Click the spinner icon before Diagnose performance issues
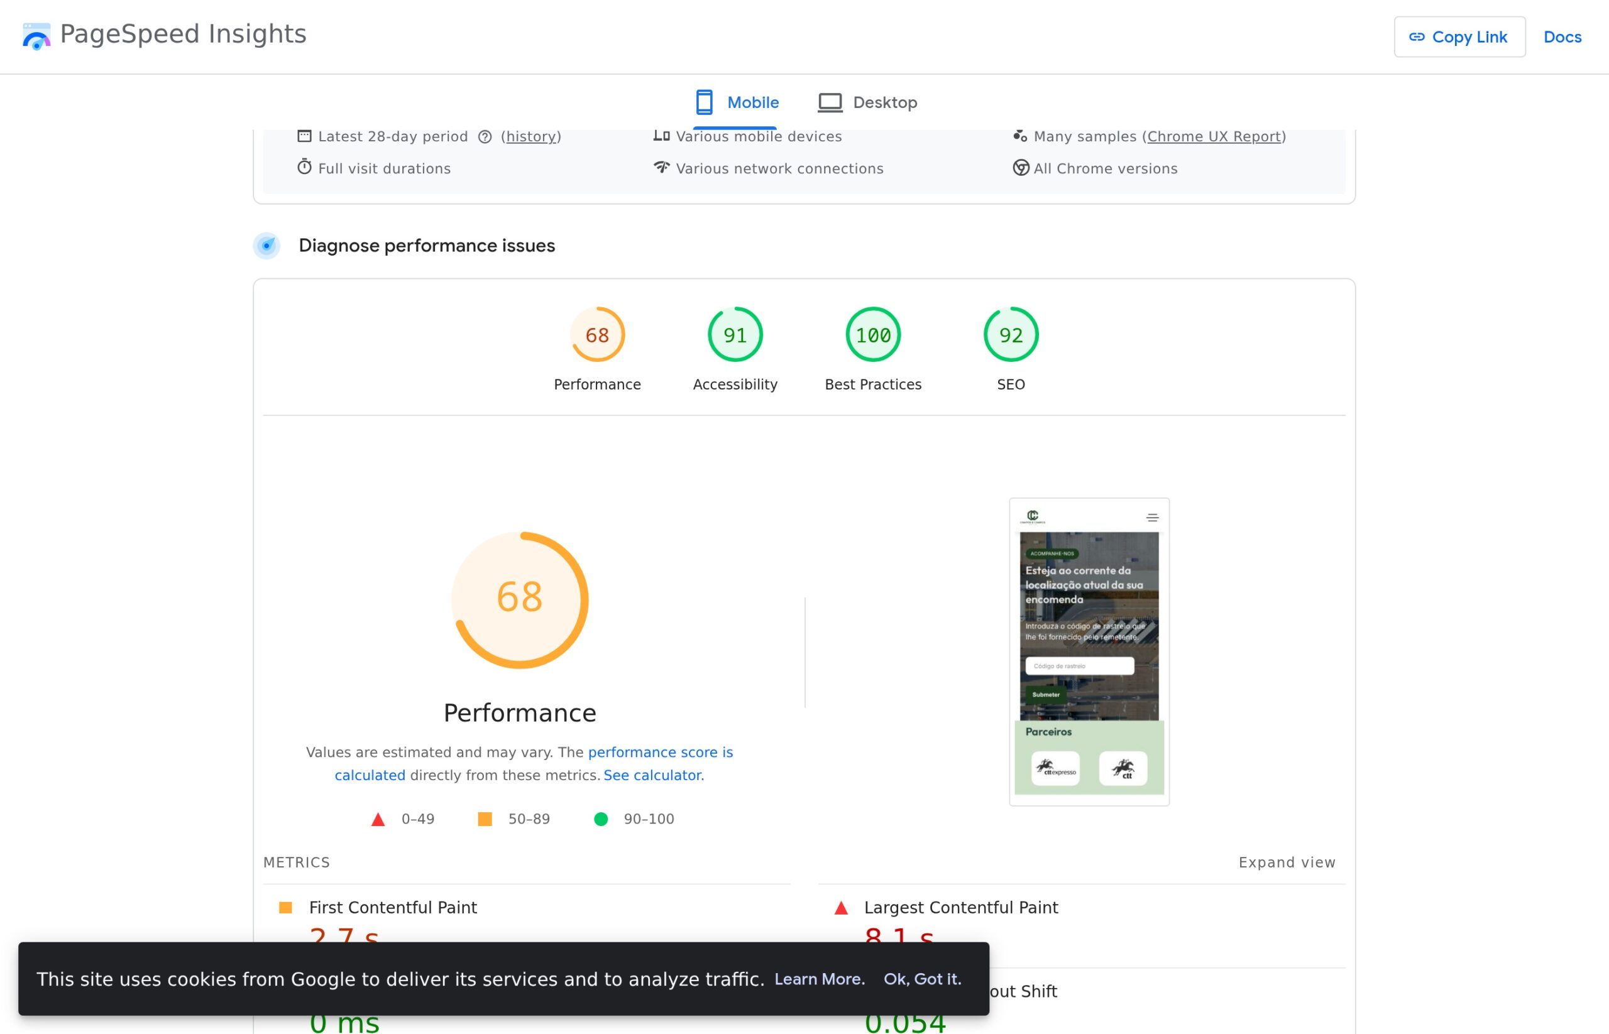 point(267,246)
